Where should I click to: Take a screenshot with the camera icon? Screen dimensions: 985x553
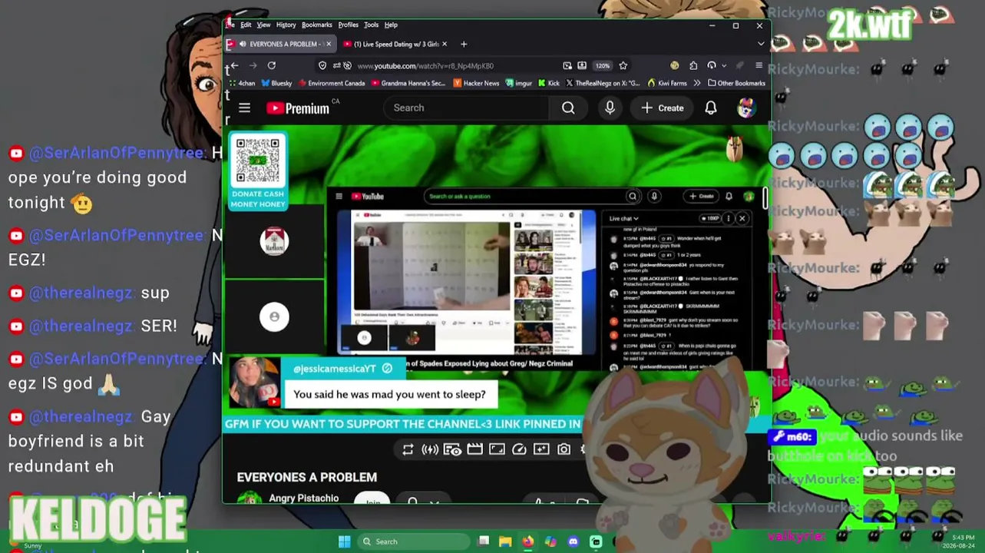pos(564,449)
